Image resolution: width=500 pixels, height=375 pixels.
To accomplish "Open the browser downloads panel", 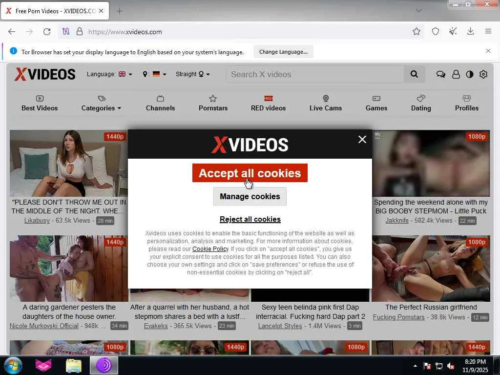I will coord(470,31).
